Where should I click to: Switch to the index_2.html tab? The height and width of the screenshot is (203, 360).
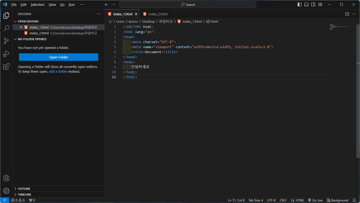(158, 14)
